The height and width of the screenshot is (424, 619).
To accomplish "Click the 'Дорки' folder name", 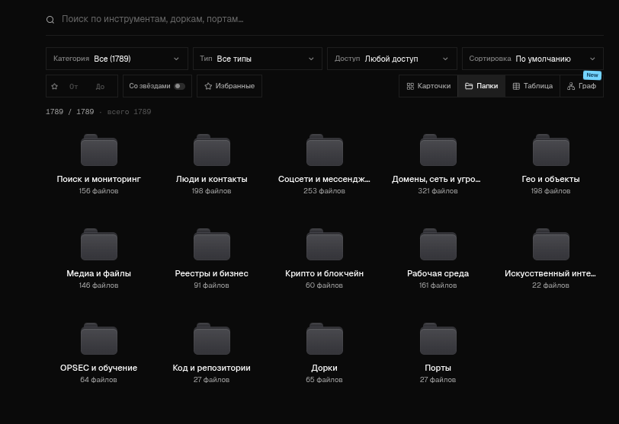I will tap(325, 368).
